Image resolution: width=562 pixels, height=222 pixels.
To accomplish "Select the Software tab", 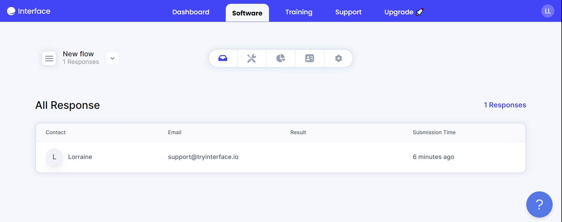I will [x=247, y=13].
